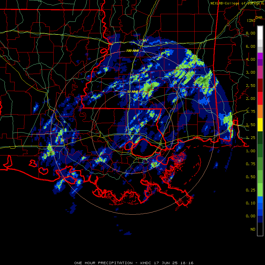
Task: Click the 0.00 legend value
Action: (x=251, y=216)
